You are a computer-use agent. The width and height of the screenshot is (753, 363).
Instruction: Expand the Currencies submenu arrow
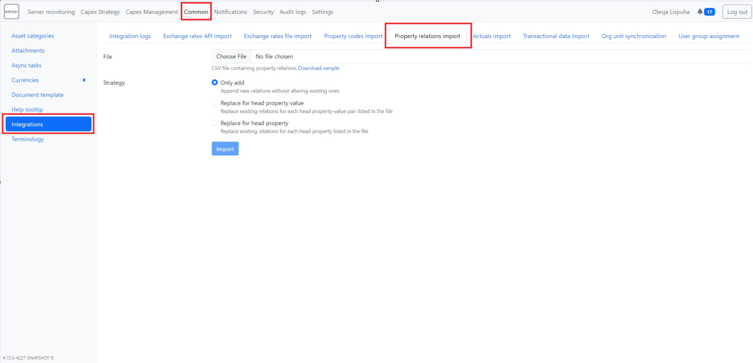84,80
